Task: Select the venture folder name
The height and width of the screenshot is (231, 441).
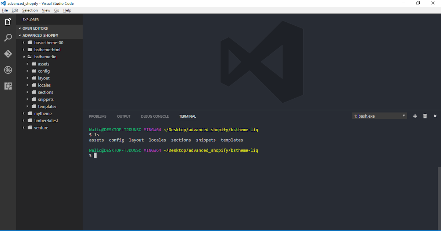Action: (x=41, y=128)
